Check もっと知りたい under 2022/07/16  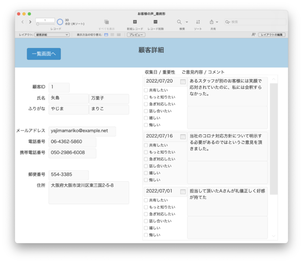point(146,152)
